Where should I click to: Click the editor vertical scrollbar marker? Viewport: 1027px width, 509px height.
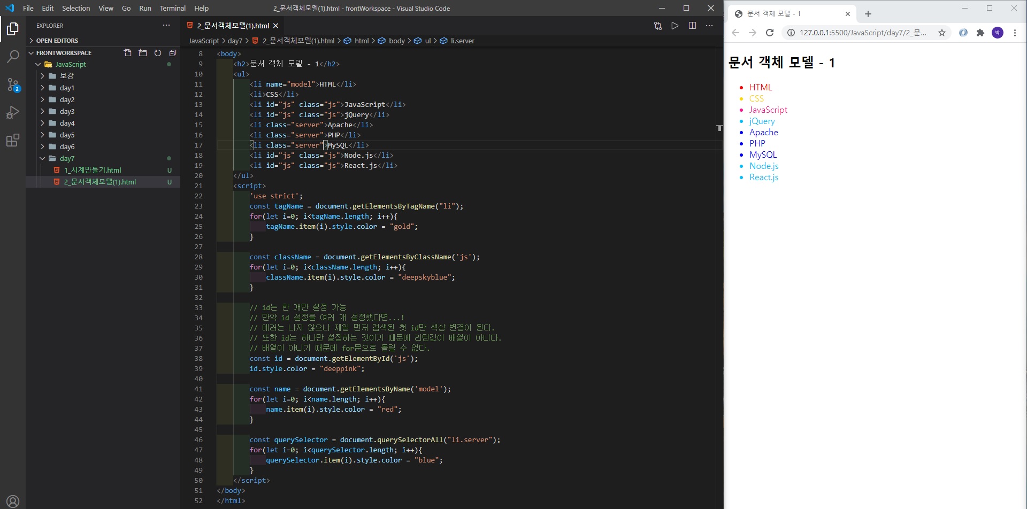coord(719,128)
